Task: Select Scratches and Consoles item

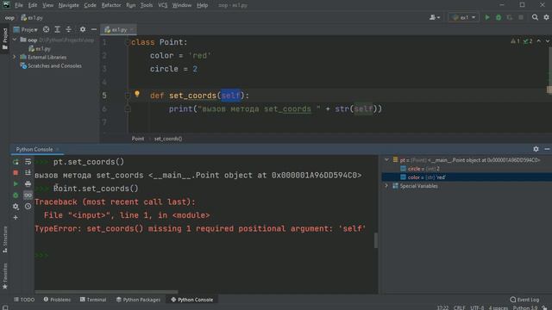Action: 51,65
